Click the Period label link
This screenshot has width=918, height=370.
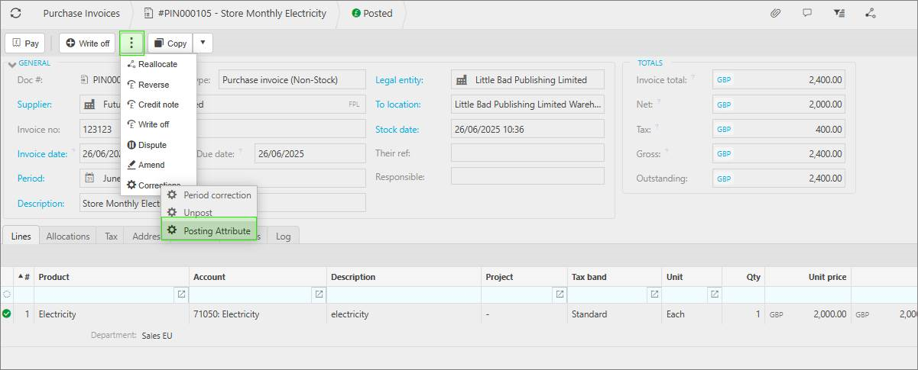click(31, 179)
